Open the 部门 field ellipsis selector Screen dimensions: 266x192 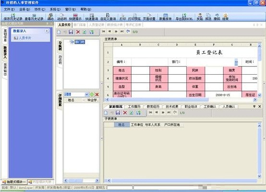(x=236, y=62)
